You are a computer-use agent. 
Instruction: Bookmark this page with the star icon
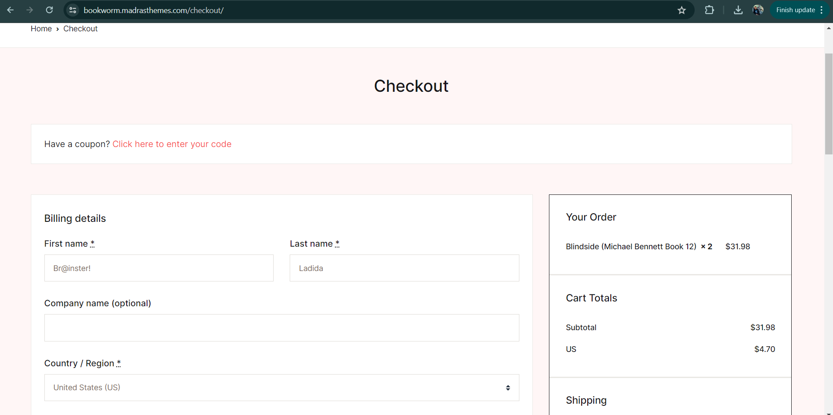pos(682,10)
